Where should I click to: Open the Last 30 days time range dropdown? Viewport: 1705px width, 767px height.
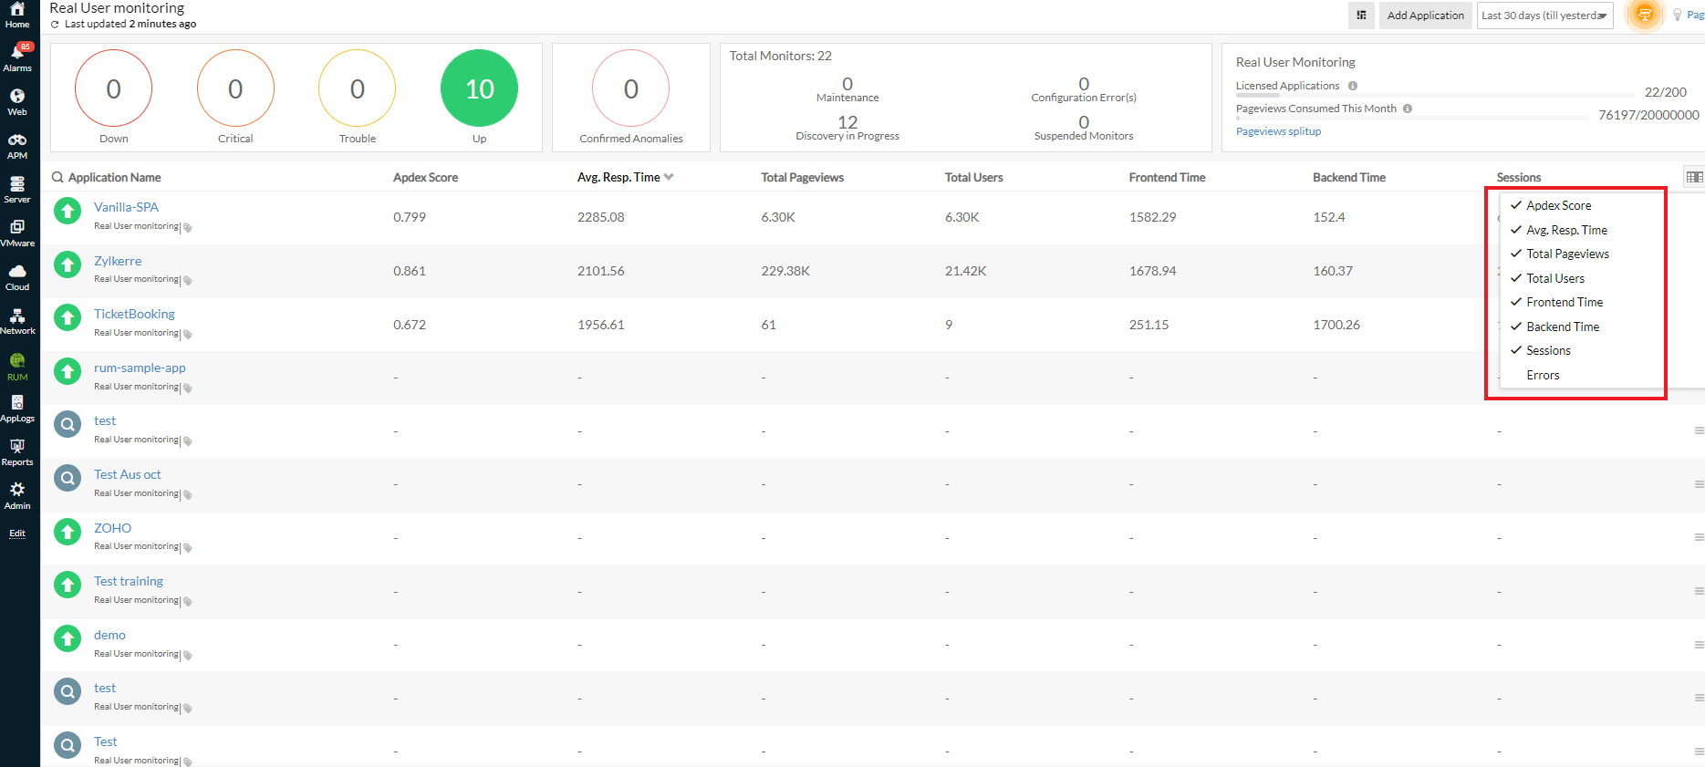pos(1544,16)
